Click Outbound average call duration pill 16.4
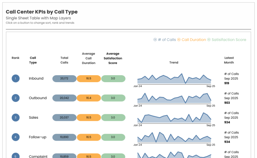 click(x=89, y=98)
